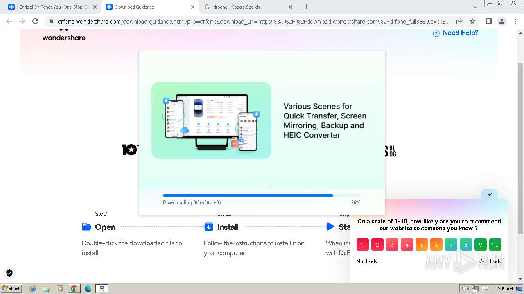
Task: Click the 12:09 AM system clock
Action: coord(503,289)
